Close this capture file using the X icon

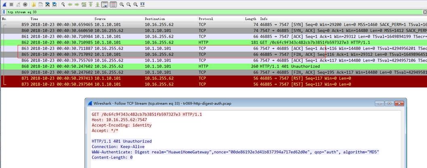click(48, 4)
